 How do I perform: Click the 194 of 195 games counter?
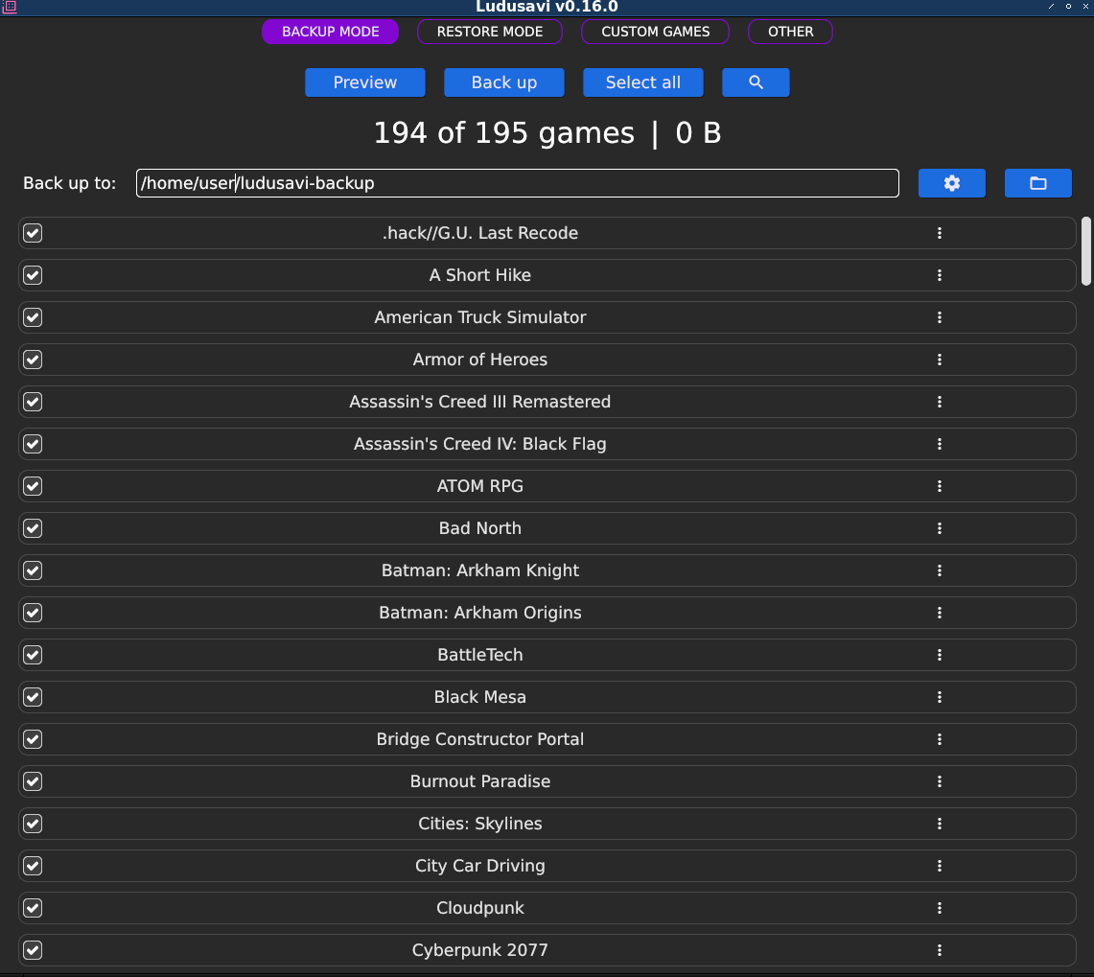pyautogui.click(x=503, y=132)
